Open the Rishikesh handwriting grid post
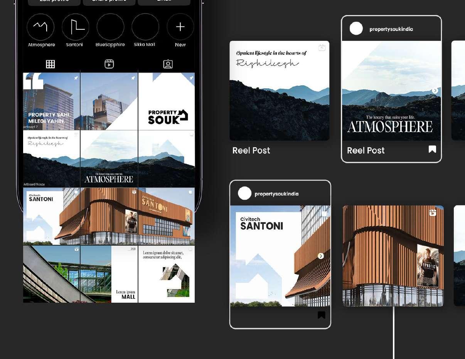The image size is (465, 359). pos(51,159)
